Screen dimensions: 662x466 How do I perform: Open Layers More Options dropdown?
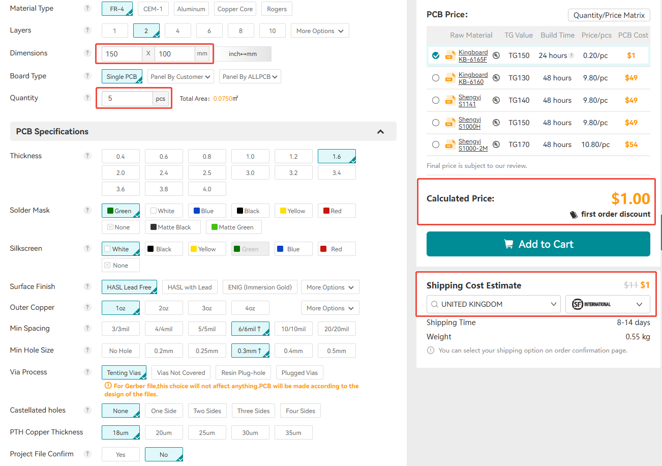pos(320,31)
